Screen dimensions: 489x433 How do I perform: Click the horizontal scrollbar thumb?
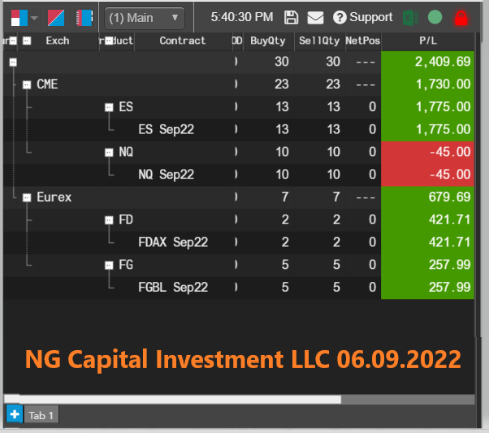pyautogui.click(x=172, y=400)
